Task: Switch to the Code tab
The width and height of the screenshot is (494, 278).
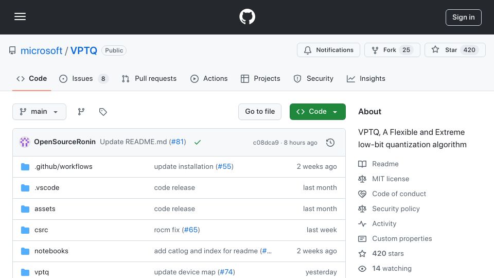Action: coord(32,78)
